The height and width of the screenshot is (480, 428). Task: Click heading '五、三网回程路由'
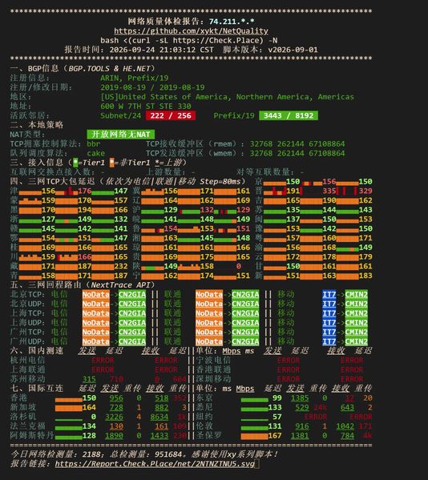46,285
